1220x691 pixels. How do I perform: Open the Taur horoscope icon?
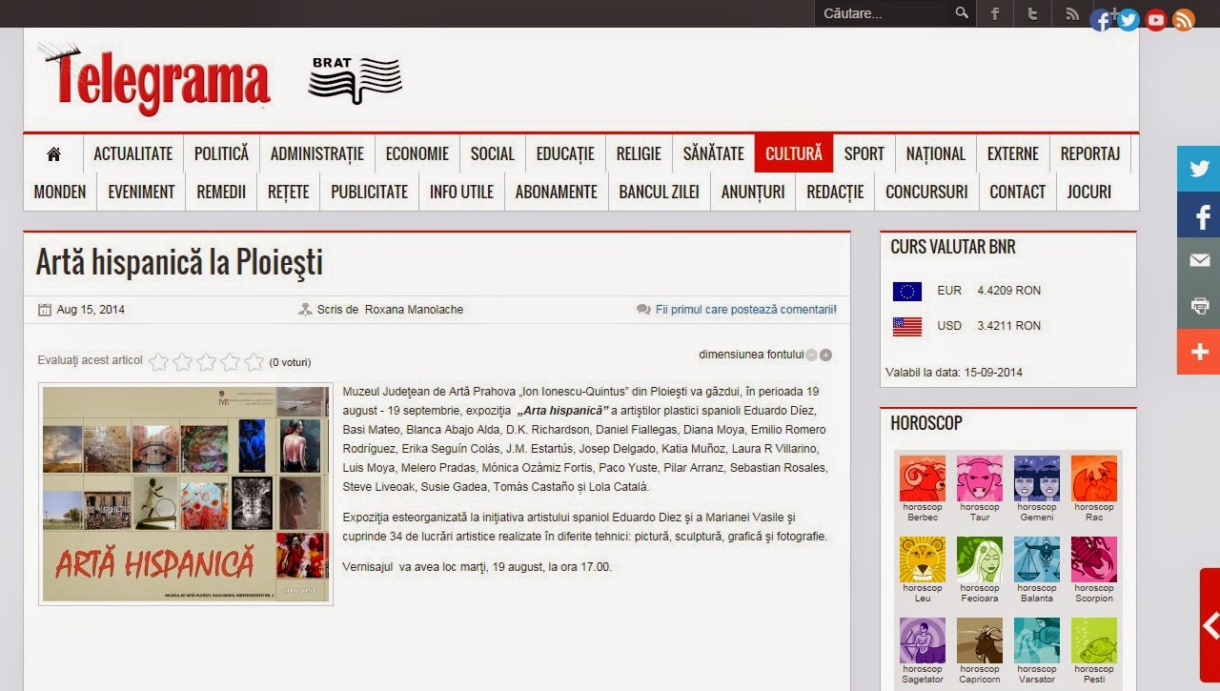tap(980, 478)
